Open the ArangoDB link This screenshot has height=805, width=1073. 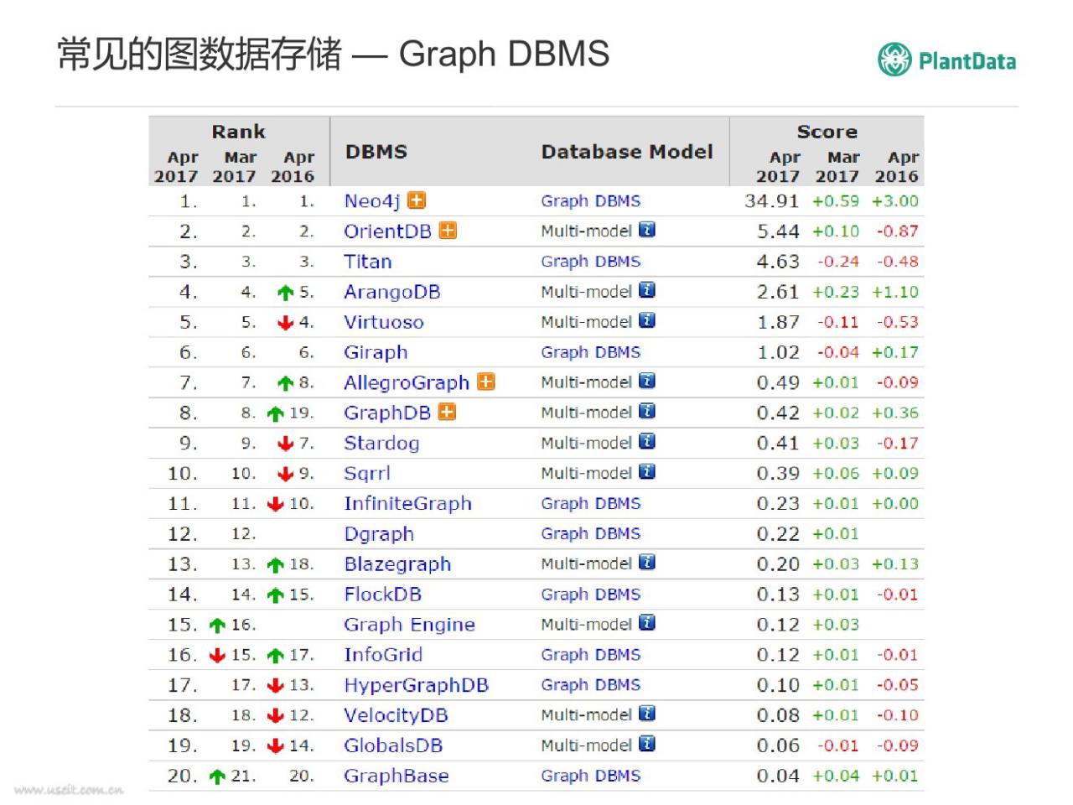pyautogui.click(x=392, y=292)
